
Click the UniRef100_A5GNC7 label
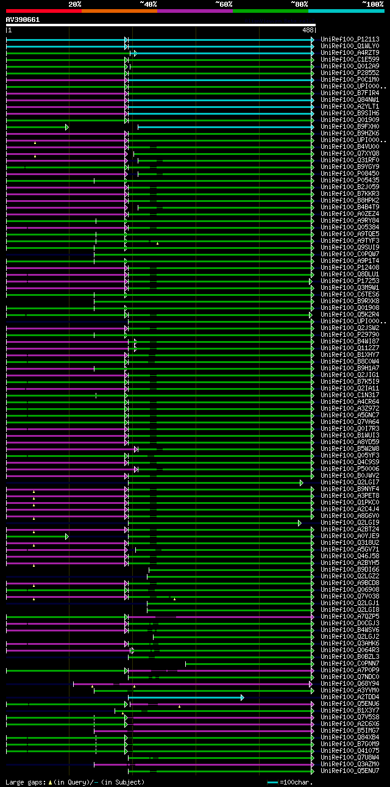[350, 415]
